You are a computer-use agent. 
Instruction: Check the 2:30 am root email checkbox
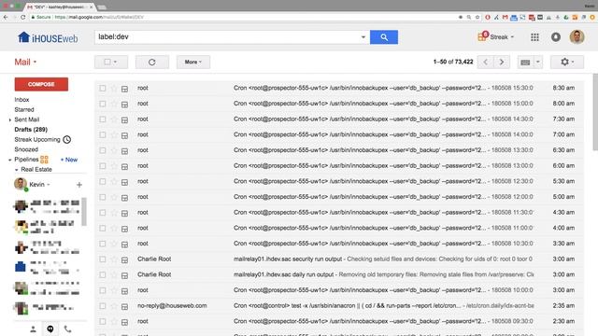[x=102, y=321]
